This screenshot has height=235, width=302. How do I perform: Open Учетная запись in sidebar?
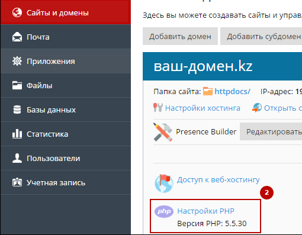pyautogui.click(x=66, y=182)
